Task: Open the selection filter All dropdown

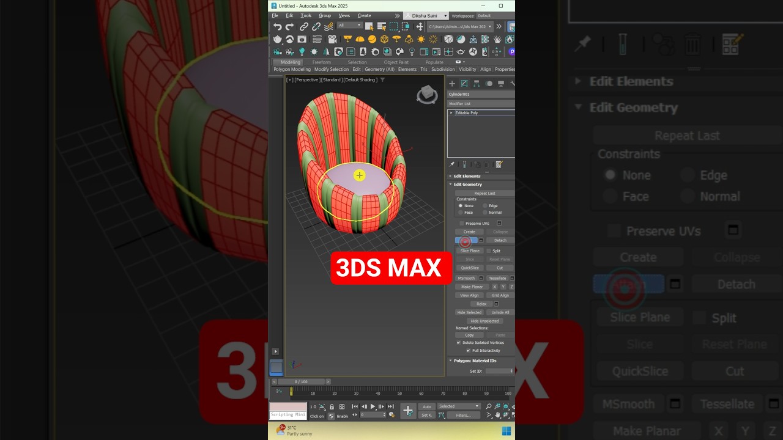Action: [349, 26]
